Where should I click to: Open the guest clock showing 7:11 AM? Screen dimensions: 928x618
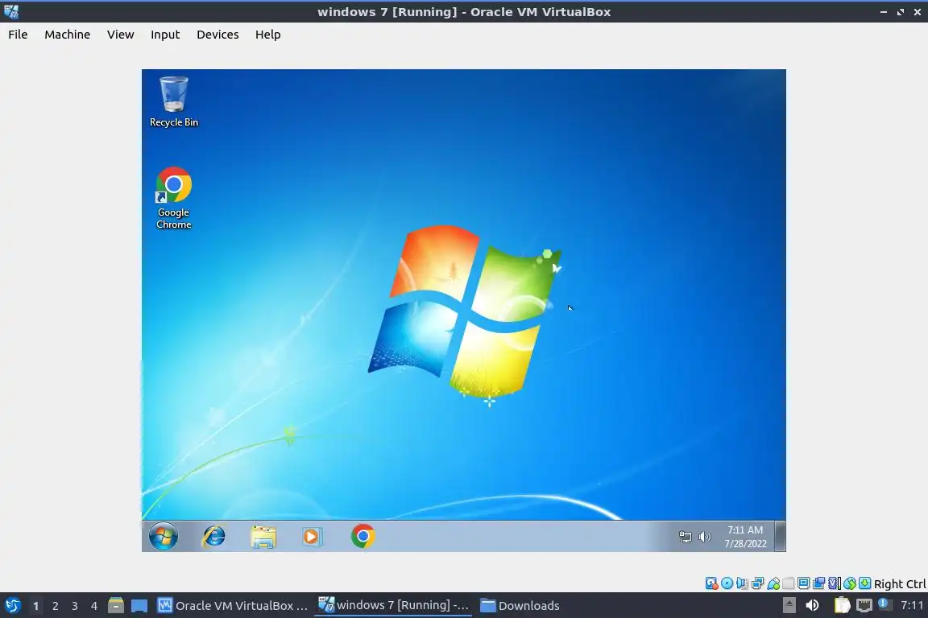point(745,537)
